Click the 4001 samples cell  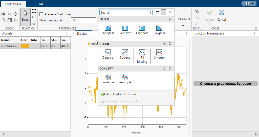click(x=66, y=46)
